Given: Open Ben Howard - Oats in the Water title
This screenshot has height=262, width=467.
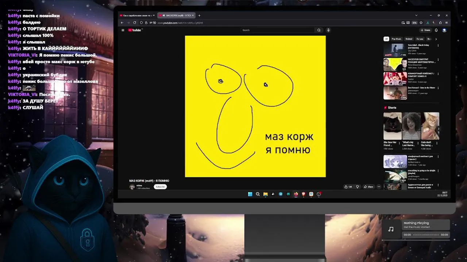Looking at the screenshot, I should 421,88.
